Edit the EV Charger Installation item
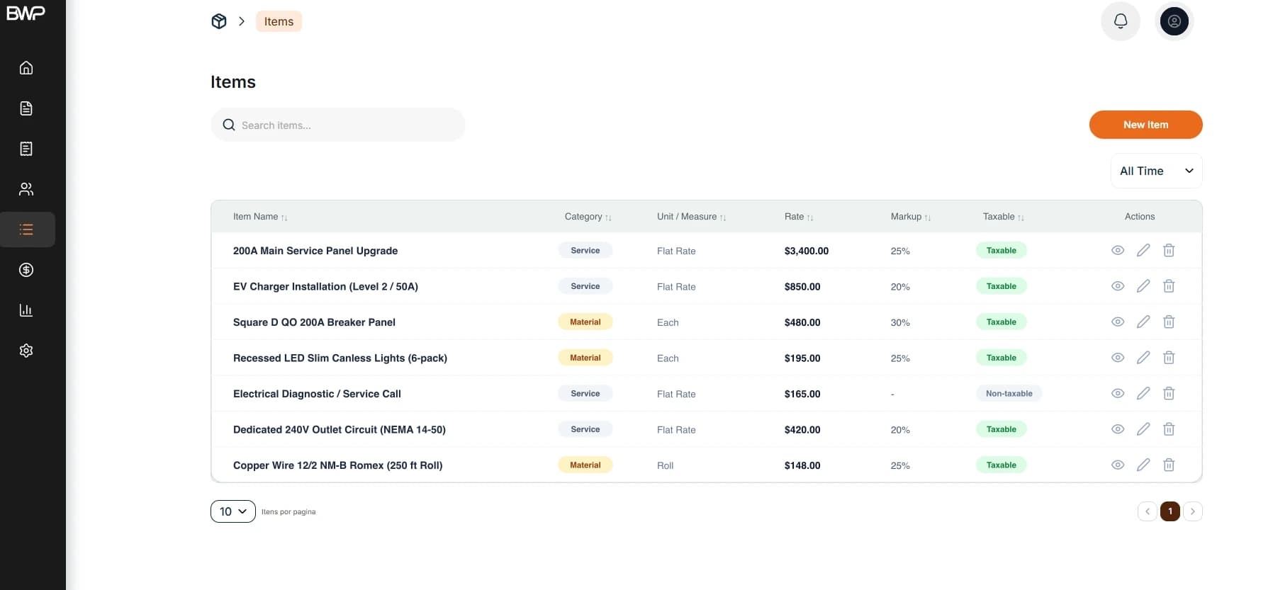This screenshot has width=1273, height=590. (1143, 286)
